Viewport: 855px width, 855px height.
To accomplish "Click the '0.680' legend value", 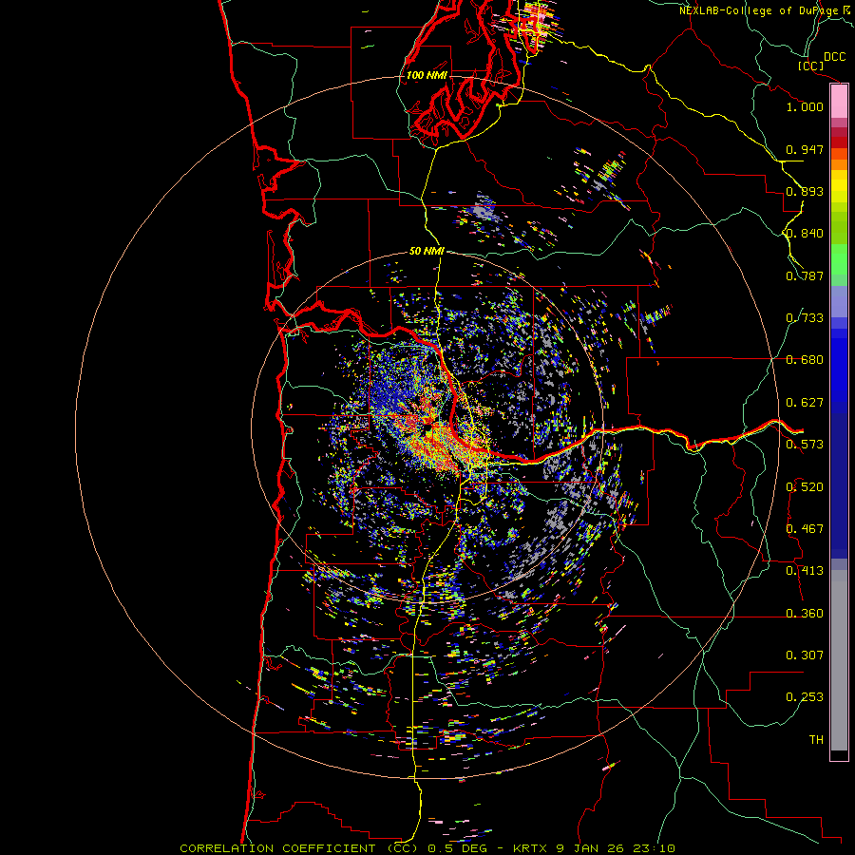I will click(x=805, y=360).
